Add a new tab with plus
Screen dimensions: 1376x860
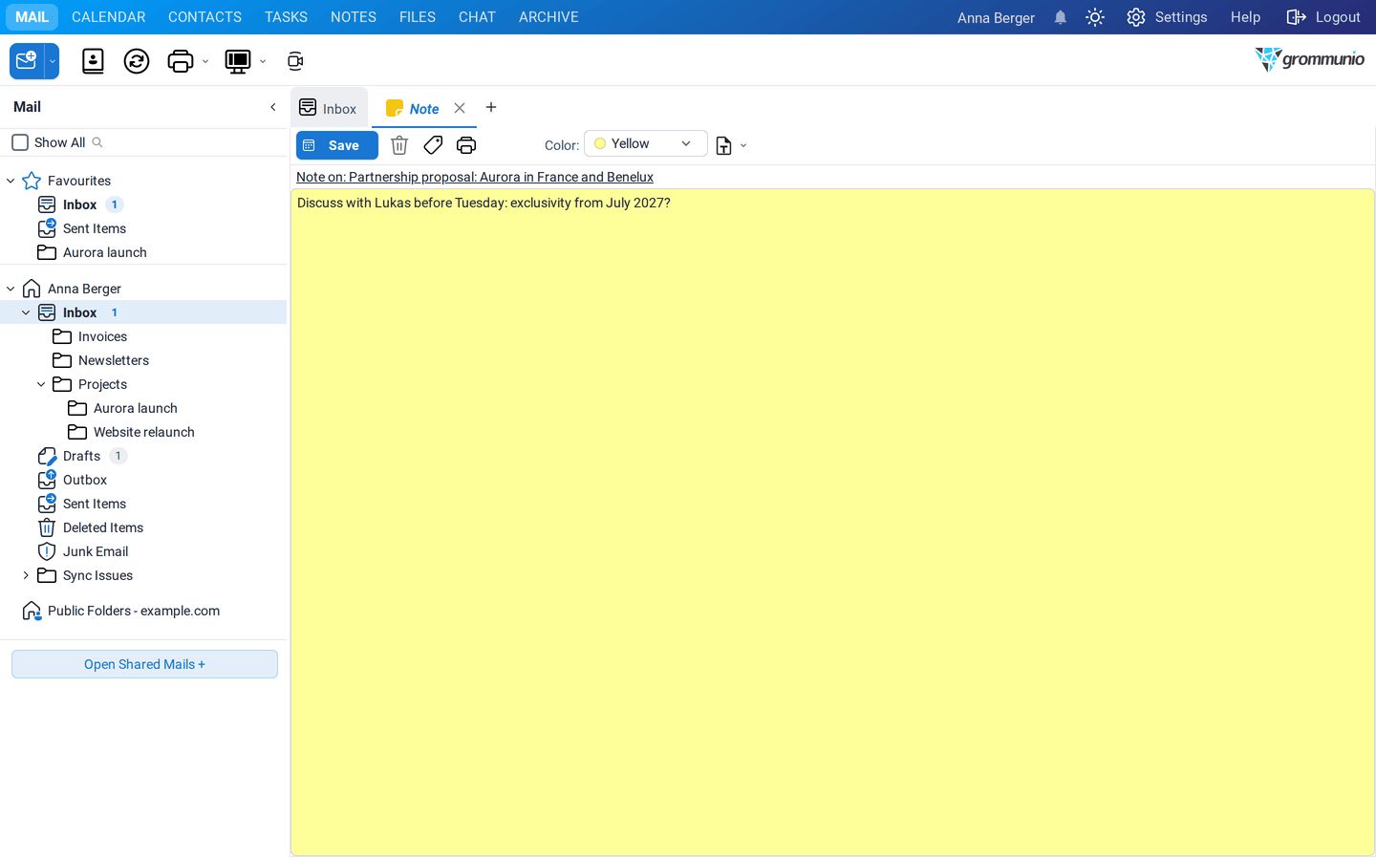[x=491, y=107]
